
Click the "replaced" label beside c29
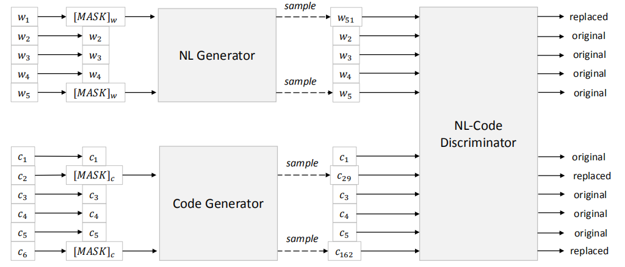click(x=591, y=176)
